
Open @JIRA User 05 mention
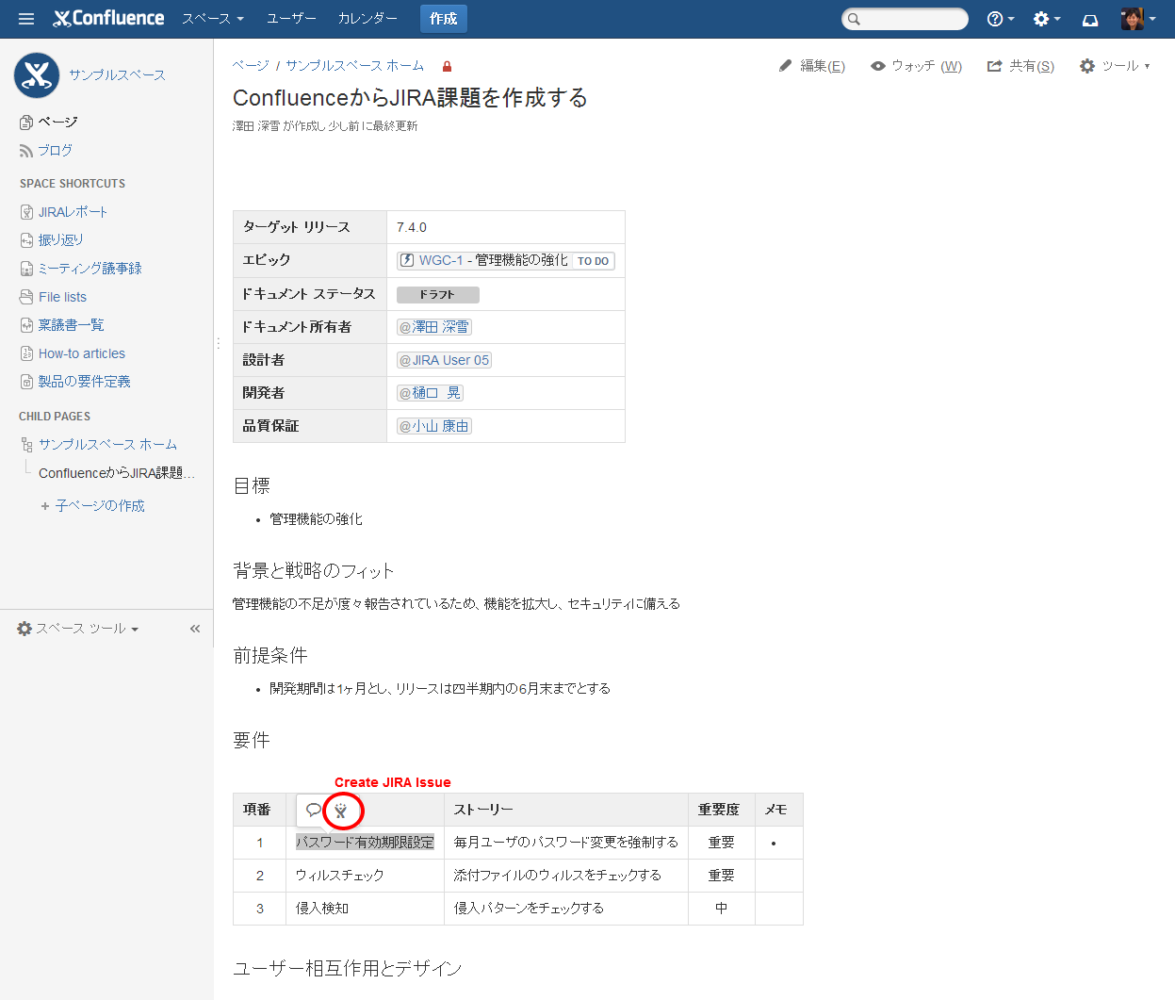click(444, 360)
